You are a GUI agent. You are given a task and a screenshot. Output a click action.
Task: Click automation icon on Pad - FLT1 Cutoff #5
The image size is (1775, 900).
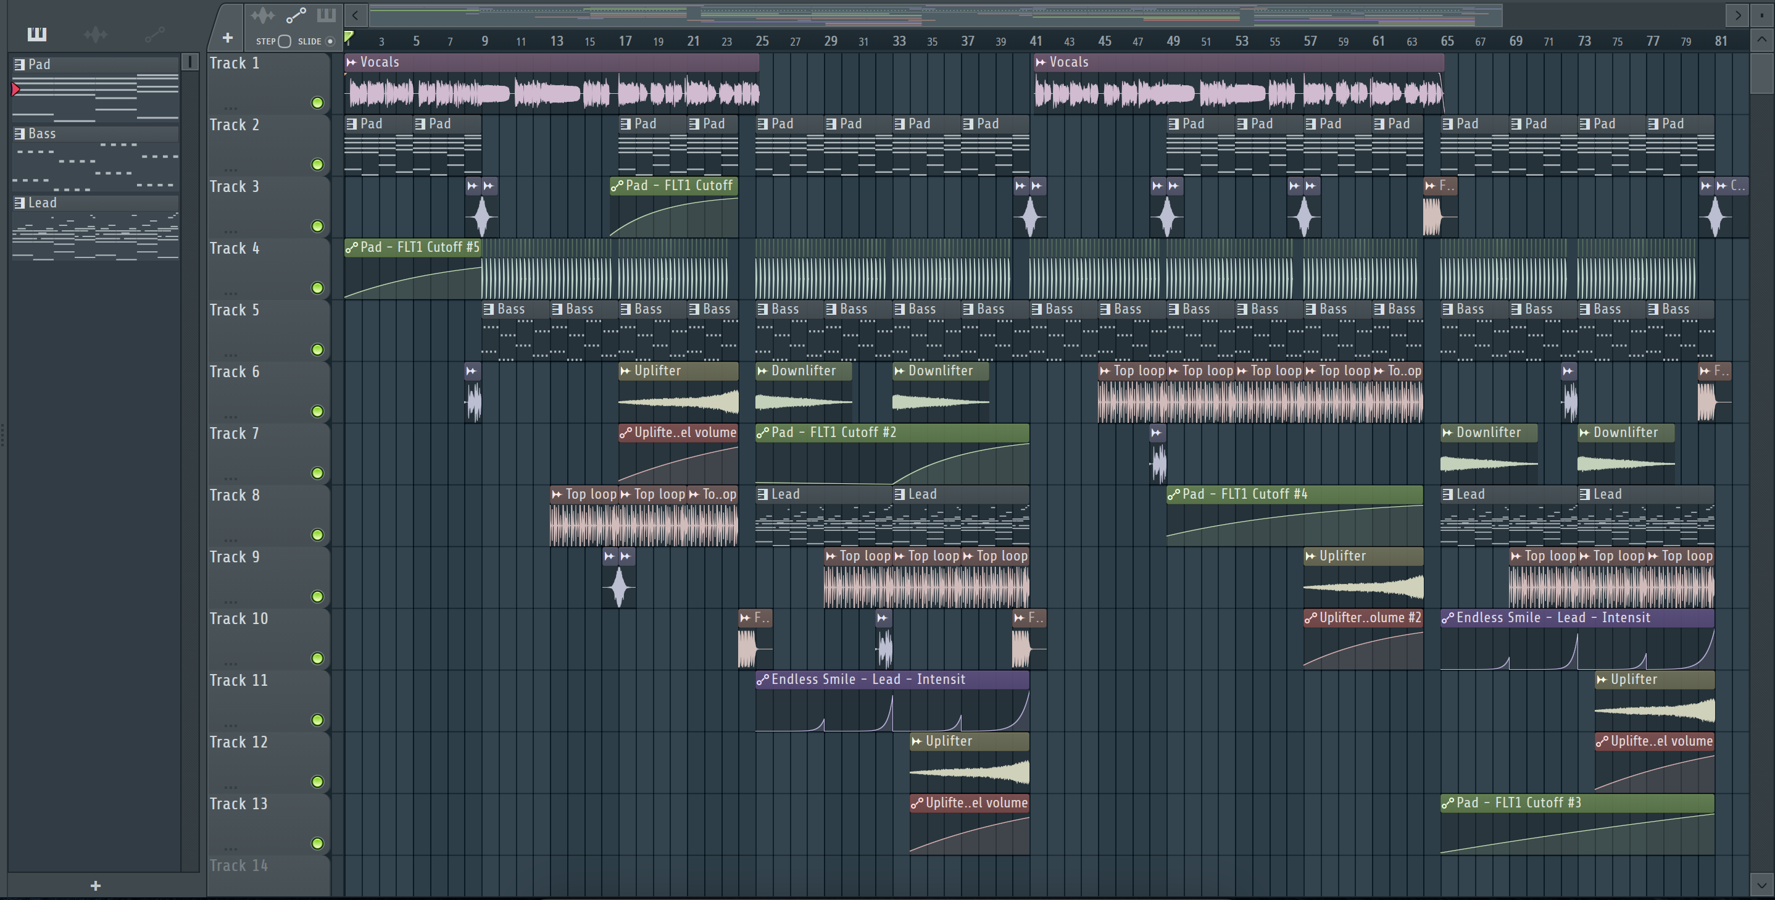click(x=351, y=248)
